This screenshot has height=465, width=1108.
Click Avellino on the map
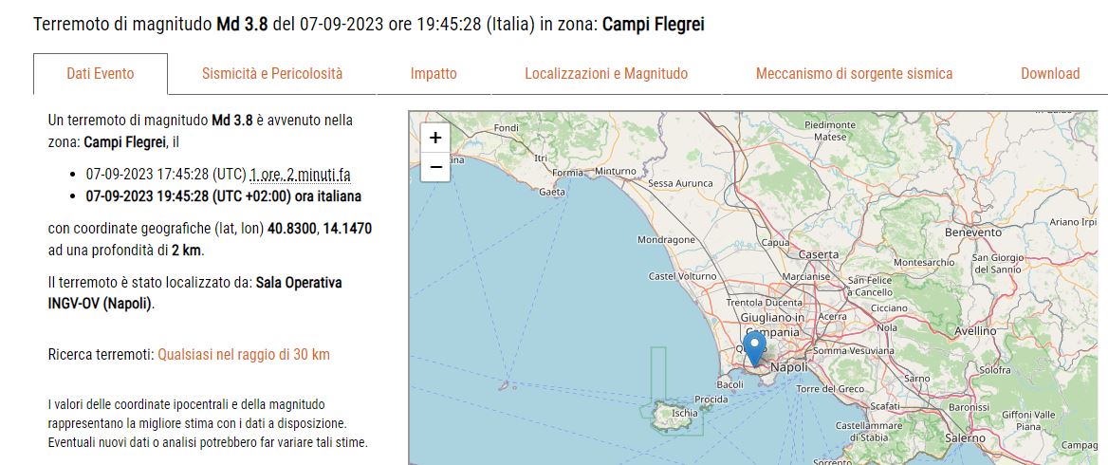click(976, 331)
